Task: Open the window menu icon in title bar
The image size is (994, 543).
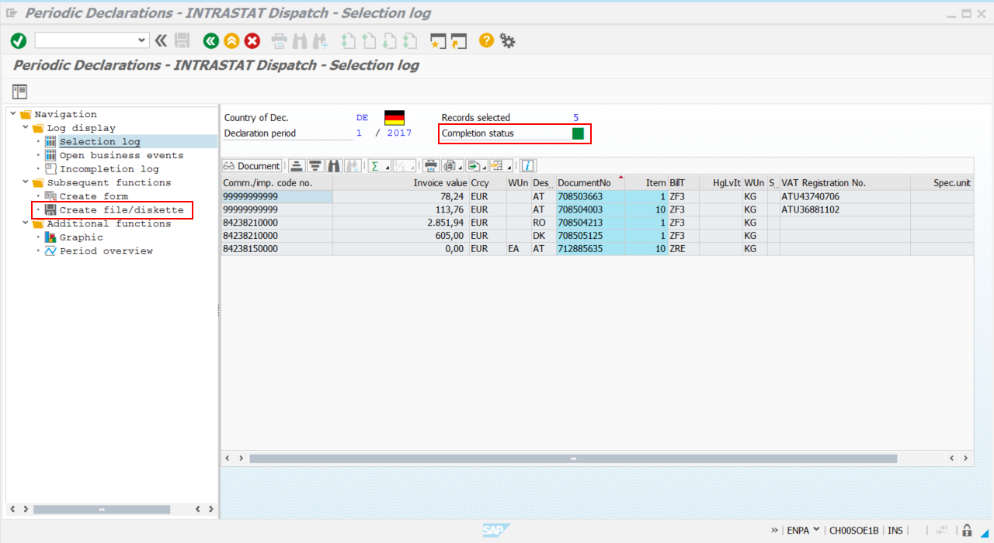Action: [x=12, y=13]
